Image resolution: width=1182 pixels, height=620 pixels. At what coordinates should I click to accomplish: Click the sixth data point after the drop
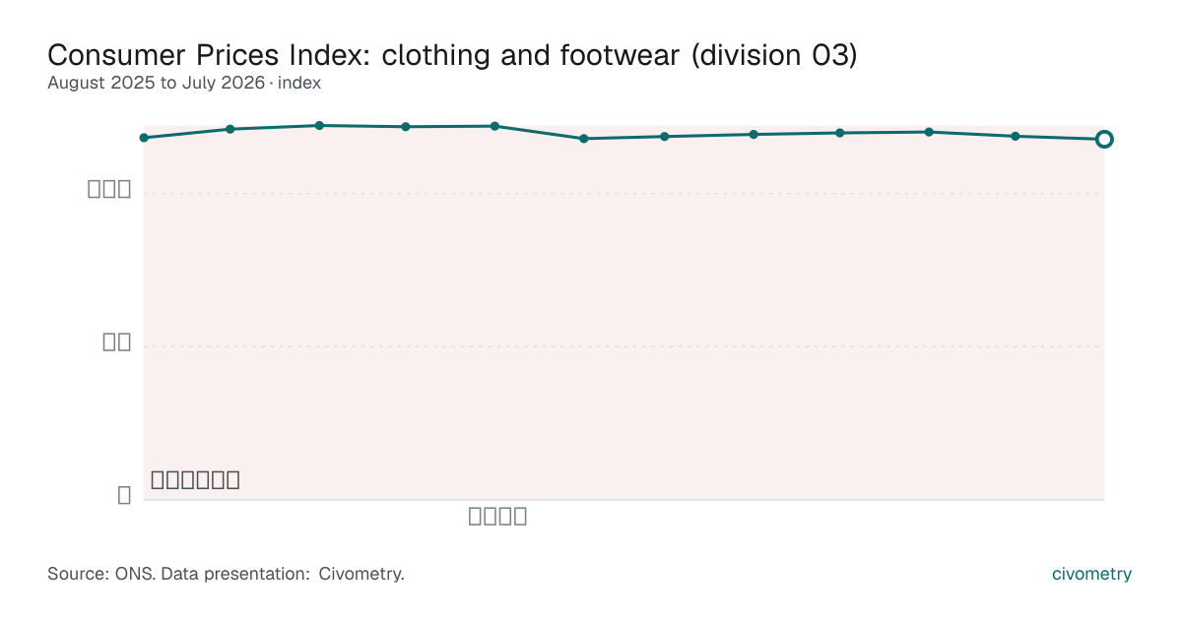583,139
